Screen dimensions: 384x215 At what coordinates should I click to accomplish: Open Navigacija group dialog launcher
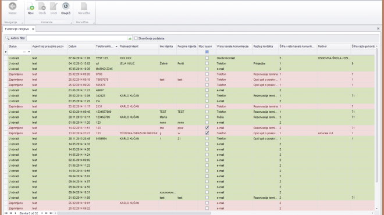(x=22, y=23)
